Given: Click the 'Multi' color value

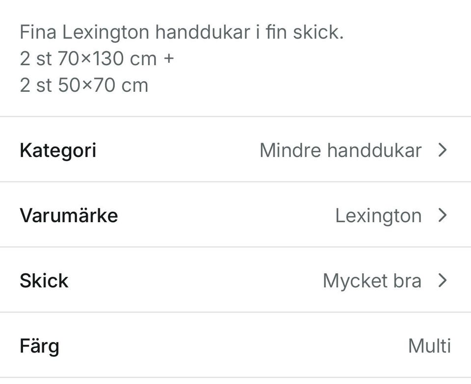Looking at the screenshot, I should [429, 346].
